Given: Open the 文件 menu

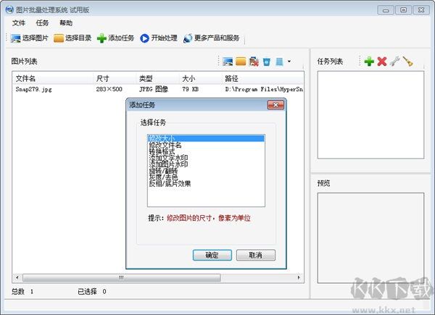Looking at the screenshot, I should [19, 23].
